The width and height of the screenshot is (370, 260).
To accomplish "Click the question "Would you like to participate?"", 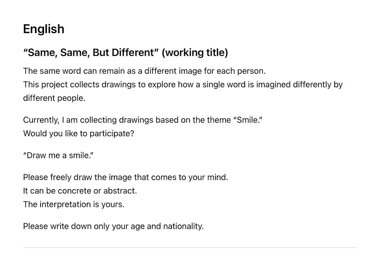I will coord(79,133).
